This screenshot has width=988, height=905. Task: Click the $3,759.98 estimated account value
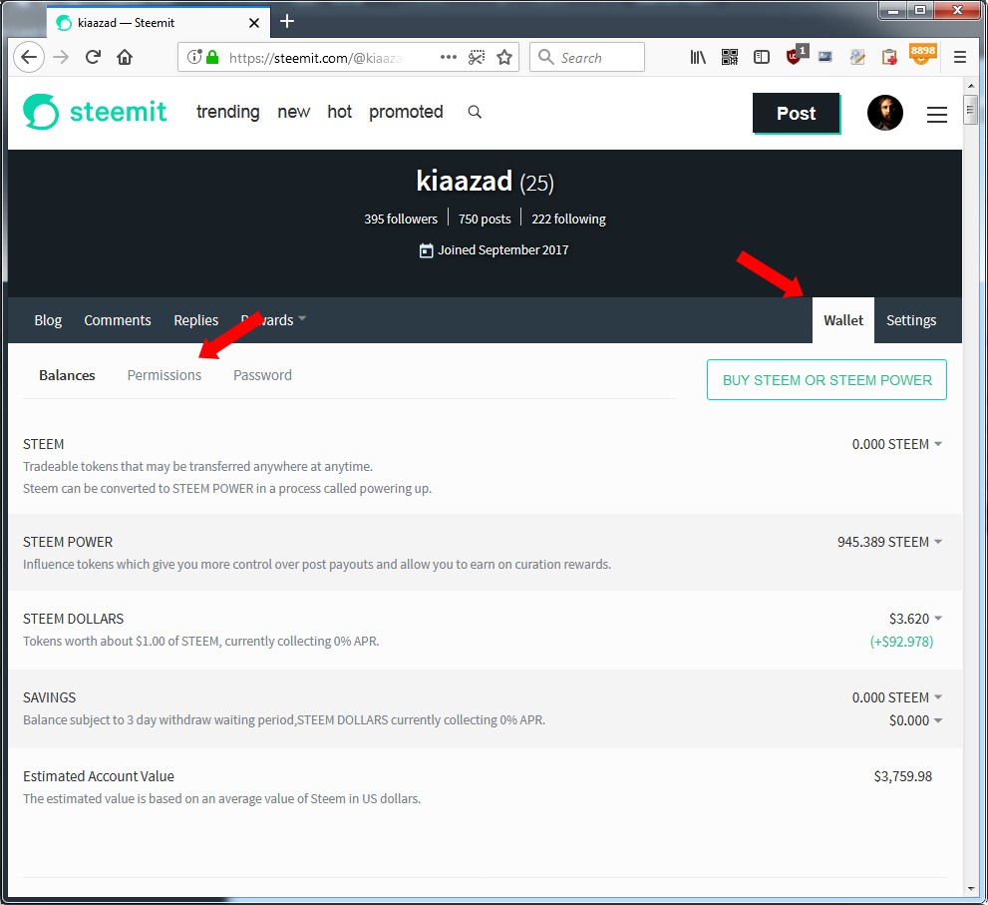[x=902, y=776]
